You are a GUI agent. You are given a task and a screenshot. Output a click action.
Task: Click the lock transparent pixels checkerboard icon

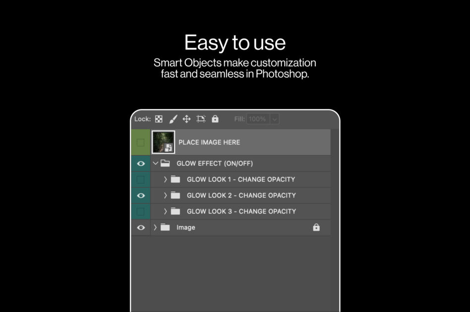coord(159,119)
